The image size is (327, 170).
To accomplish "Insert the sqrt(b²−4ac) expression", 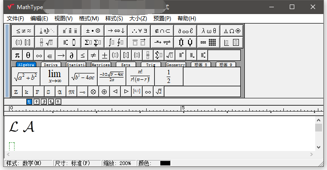I will 83,76.
